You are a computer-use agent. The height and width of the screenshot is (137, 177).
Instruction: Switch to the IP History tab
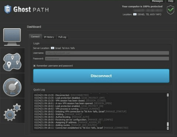click(x=49, y=37)
